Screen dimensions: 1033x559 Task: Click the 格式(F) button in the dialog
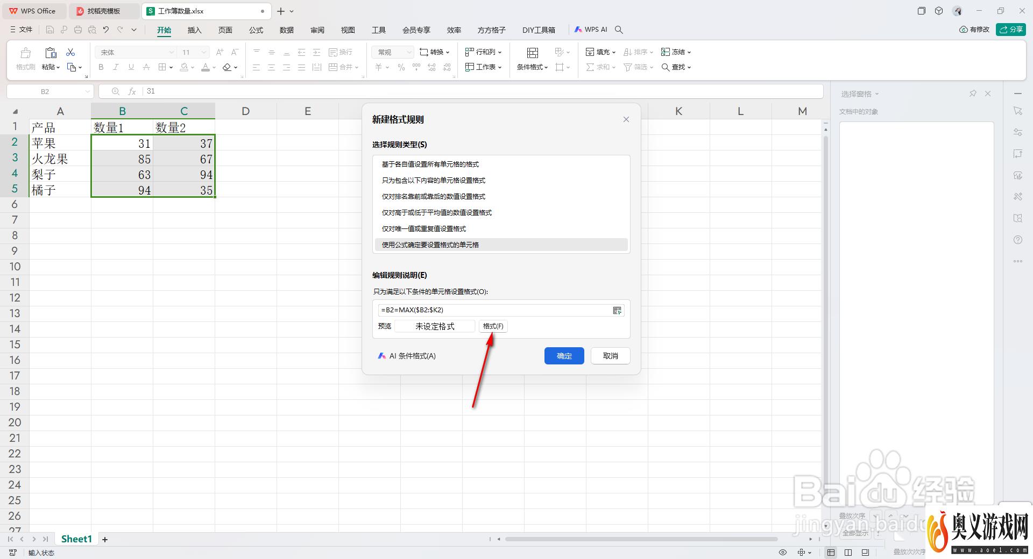(x=493, y=326)
